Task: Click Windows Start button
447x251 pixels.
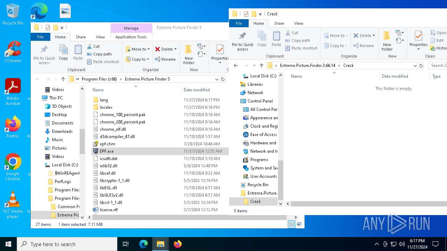Action: tap(8, 244)
